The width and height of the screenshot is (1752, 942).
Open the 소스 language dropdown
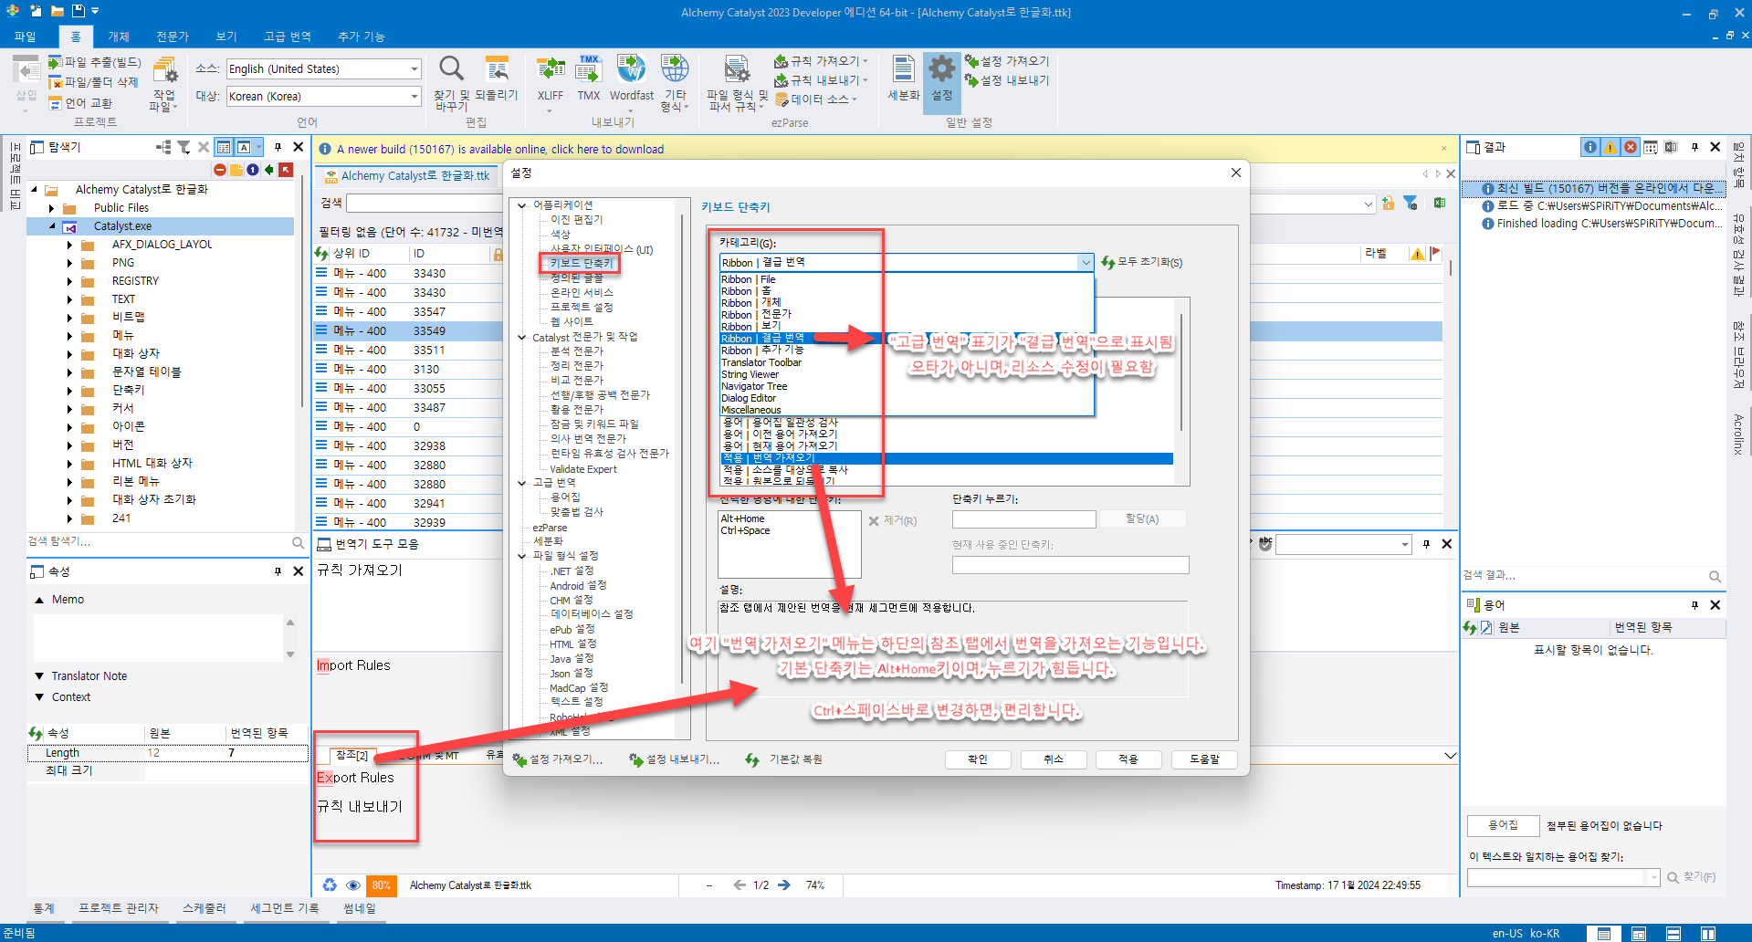[414, 69]
